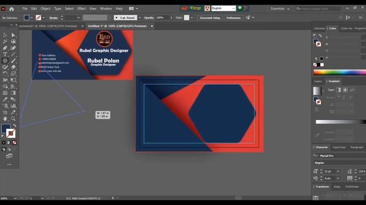The height and width of the screenshot is (205, 366).
Task: Select the Column Graph tool
Action: pyautogui.click(x=13, y=106)
